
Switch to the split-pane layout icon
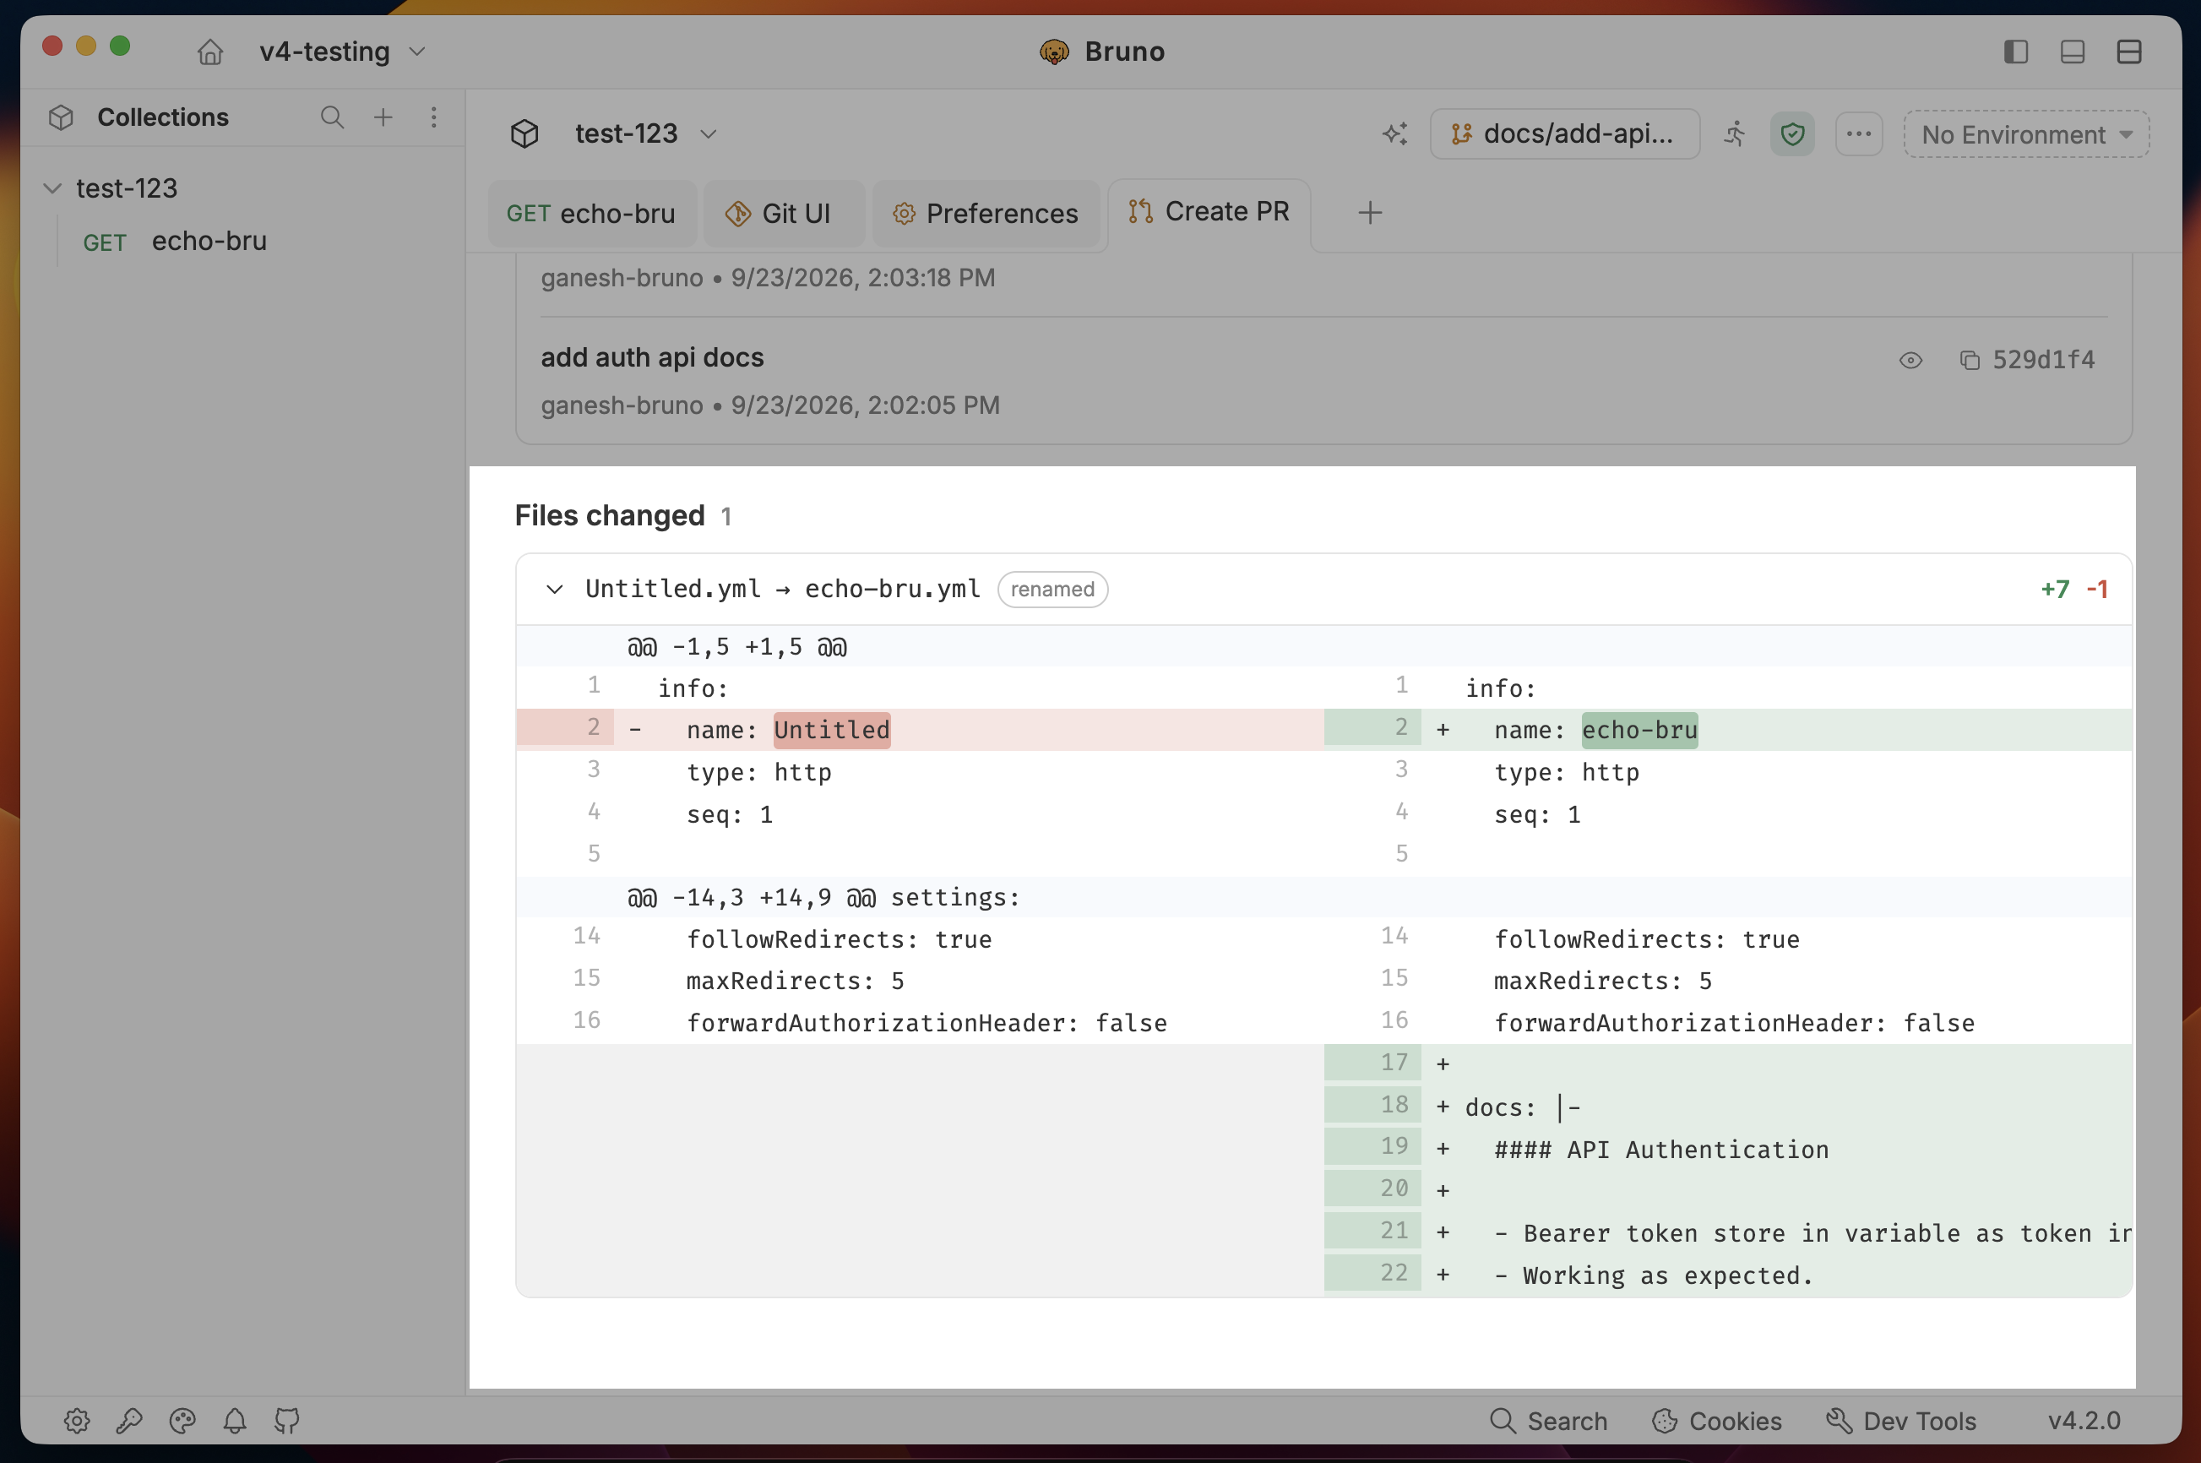[x=2129, y=52]
